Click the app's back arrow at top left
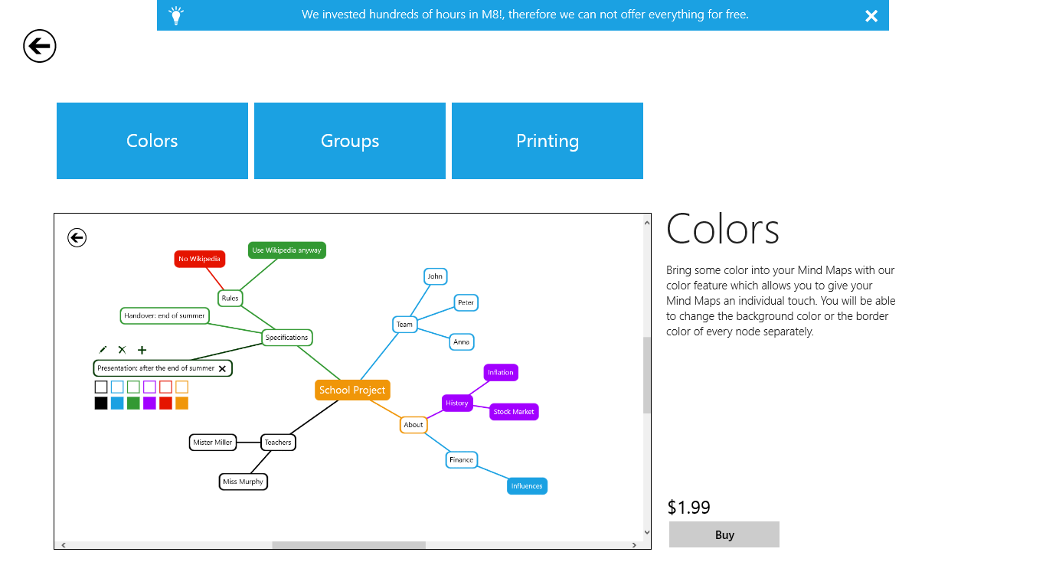Image resolution: width=1046 pixels, height=588 pixels. point(39,46)
